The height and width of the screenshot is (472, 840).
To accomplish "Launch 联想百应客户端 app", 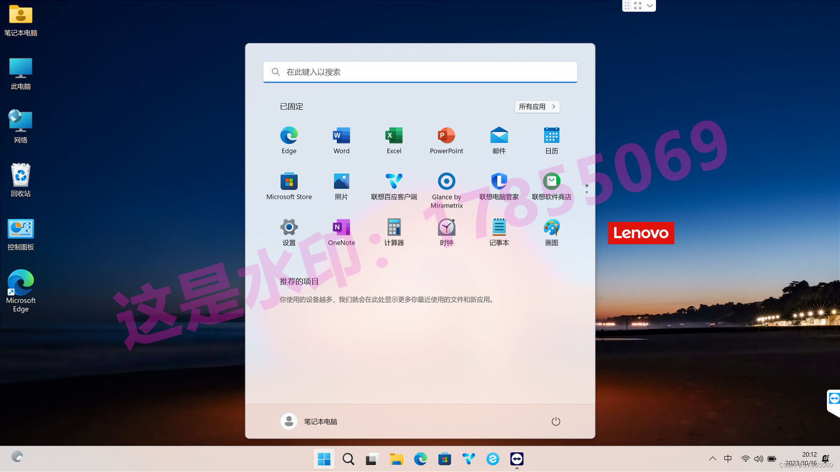I will tap(394, 186).
